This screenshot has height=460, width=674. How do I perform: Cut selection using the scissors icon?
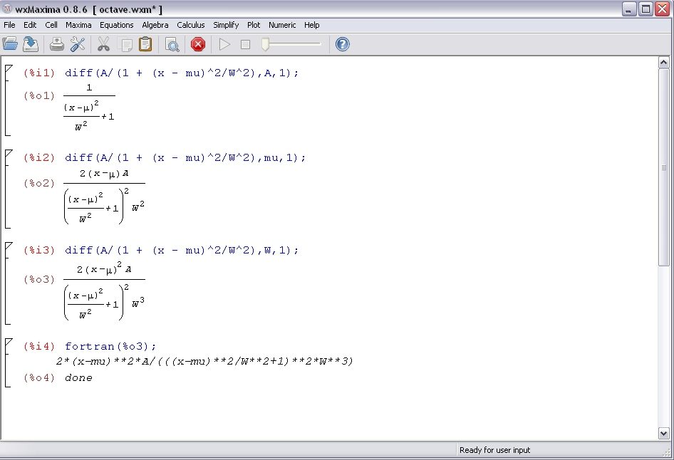click(103, 44)
